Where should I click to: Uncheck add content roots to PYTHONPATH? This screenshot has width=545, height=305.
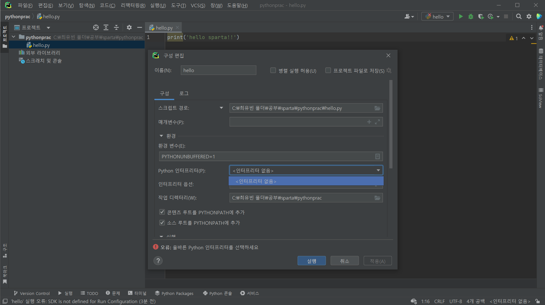point(162,212)
